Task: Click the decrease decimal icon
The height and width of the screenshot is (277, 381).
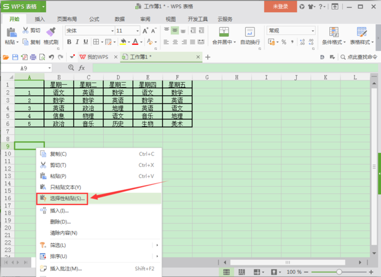Action: [x=311, y=42]
